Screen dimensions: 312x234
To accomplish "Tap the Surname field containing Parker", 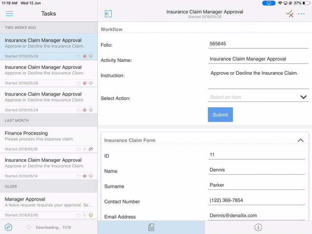I will pos(257,185).
